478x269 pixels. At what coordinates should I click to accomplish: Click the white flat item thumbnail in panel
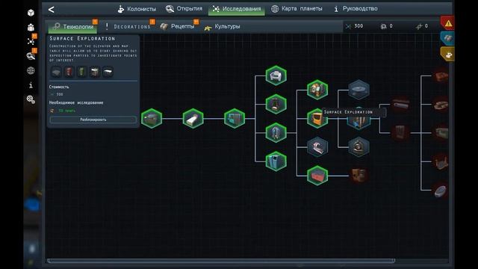tap(108, 72)
